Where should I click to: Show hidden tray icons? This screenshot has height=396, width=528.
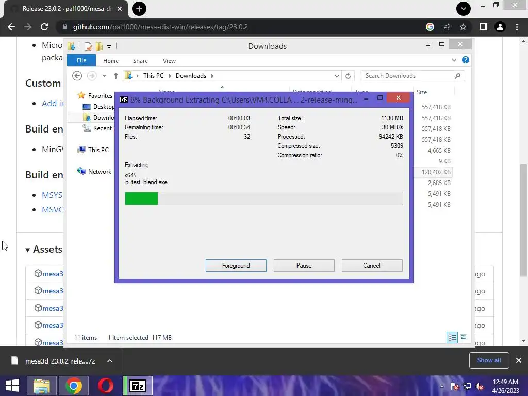[x=442, y=386]
